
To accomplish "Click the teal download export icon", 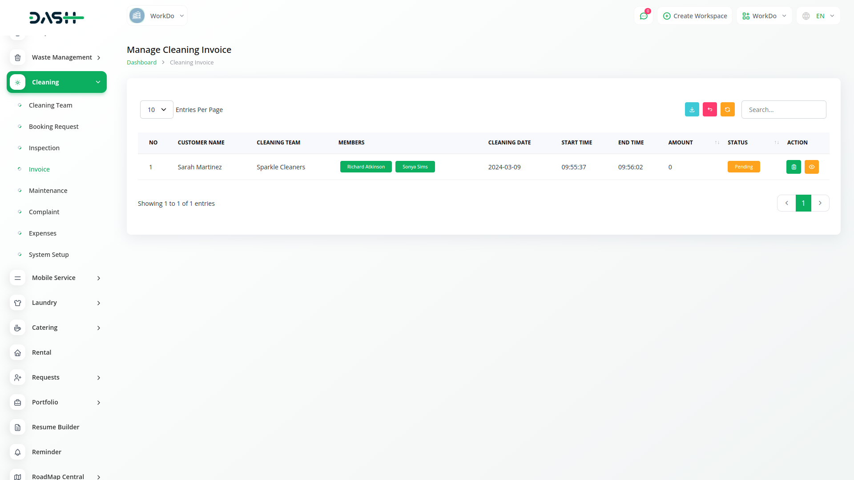I will (x=692, y=109).
